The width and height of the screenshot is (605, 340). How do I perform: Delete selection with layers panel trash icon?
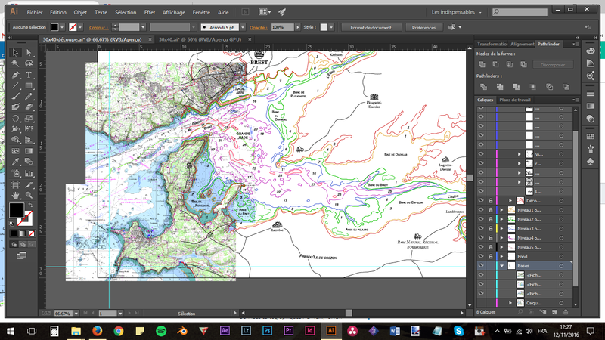(565, 311)
